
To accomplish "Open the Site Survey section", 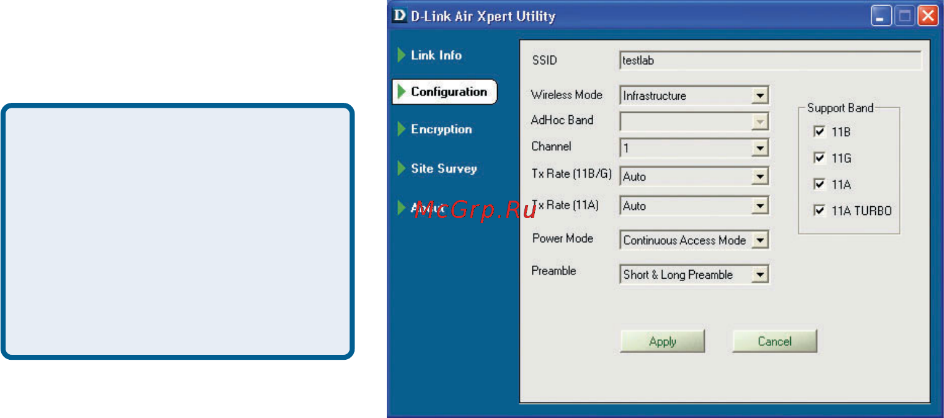I will click(x=444, y=168).
